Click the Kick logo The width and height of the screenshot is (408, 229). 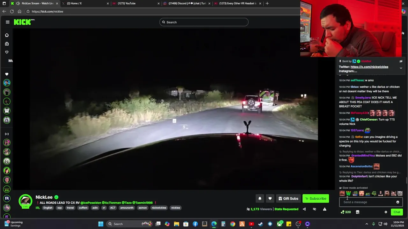[24, 22]
